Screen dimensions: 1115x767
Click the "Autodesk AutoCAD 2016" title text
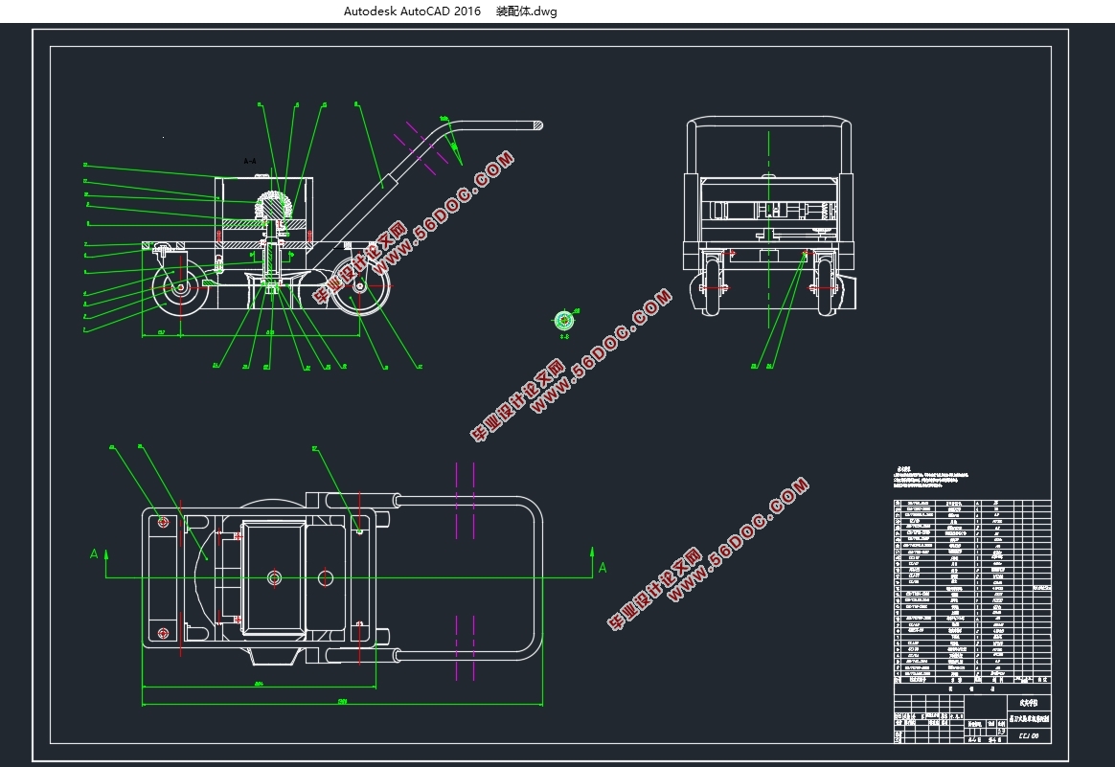pyautogui.click(x=412, y=11)
